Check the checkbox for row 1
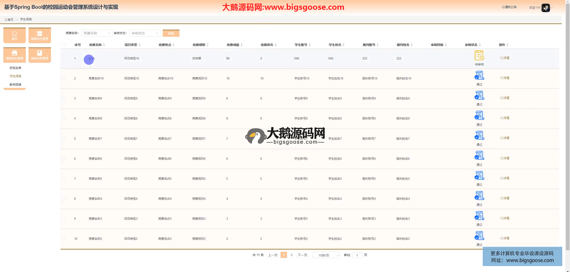Viewport: 570px width, 272px height. [x=64, y=59]
